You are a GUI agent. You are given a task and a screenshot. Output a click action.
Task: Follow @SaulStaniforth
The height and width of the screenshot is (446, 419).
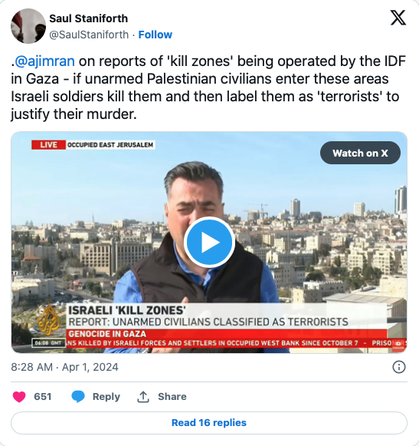pos(155,35)
